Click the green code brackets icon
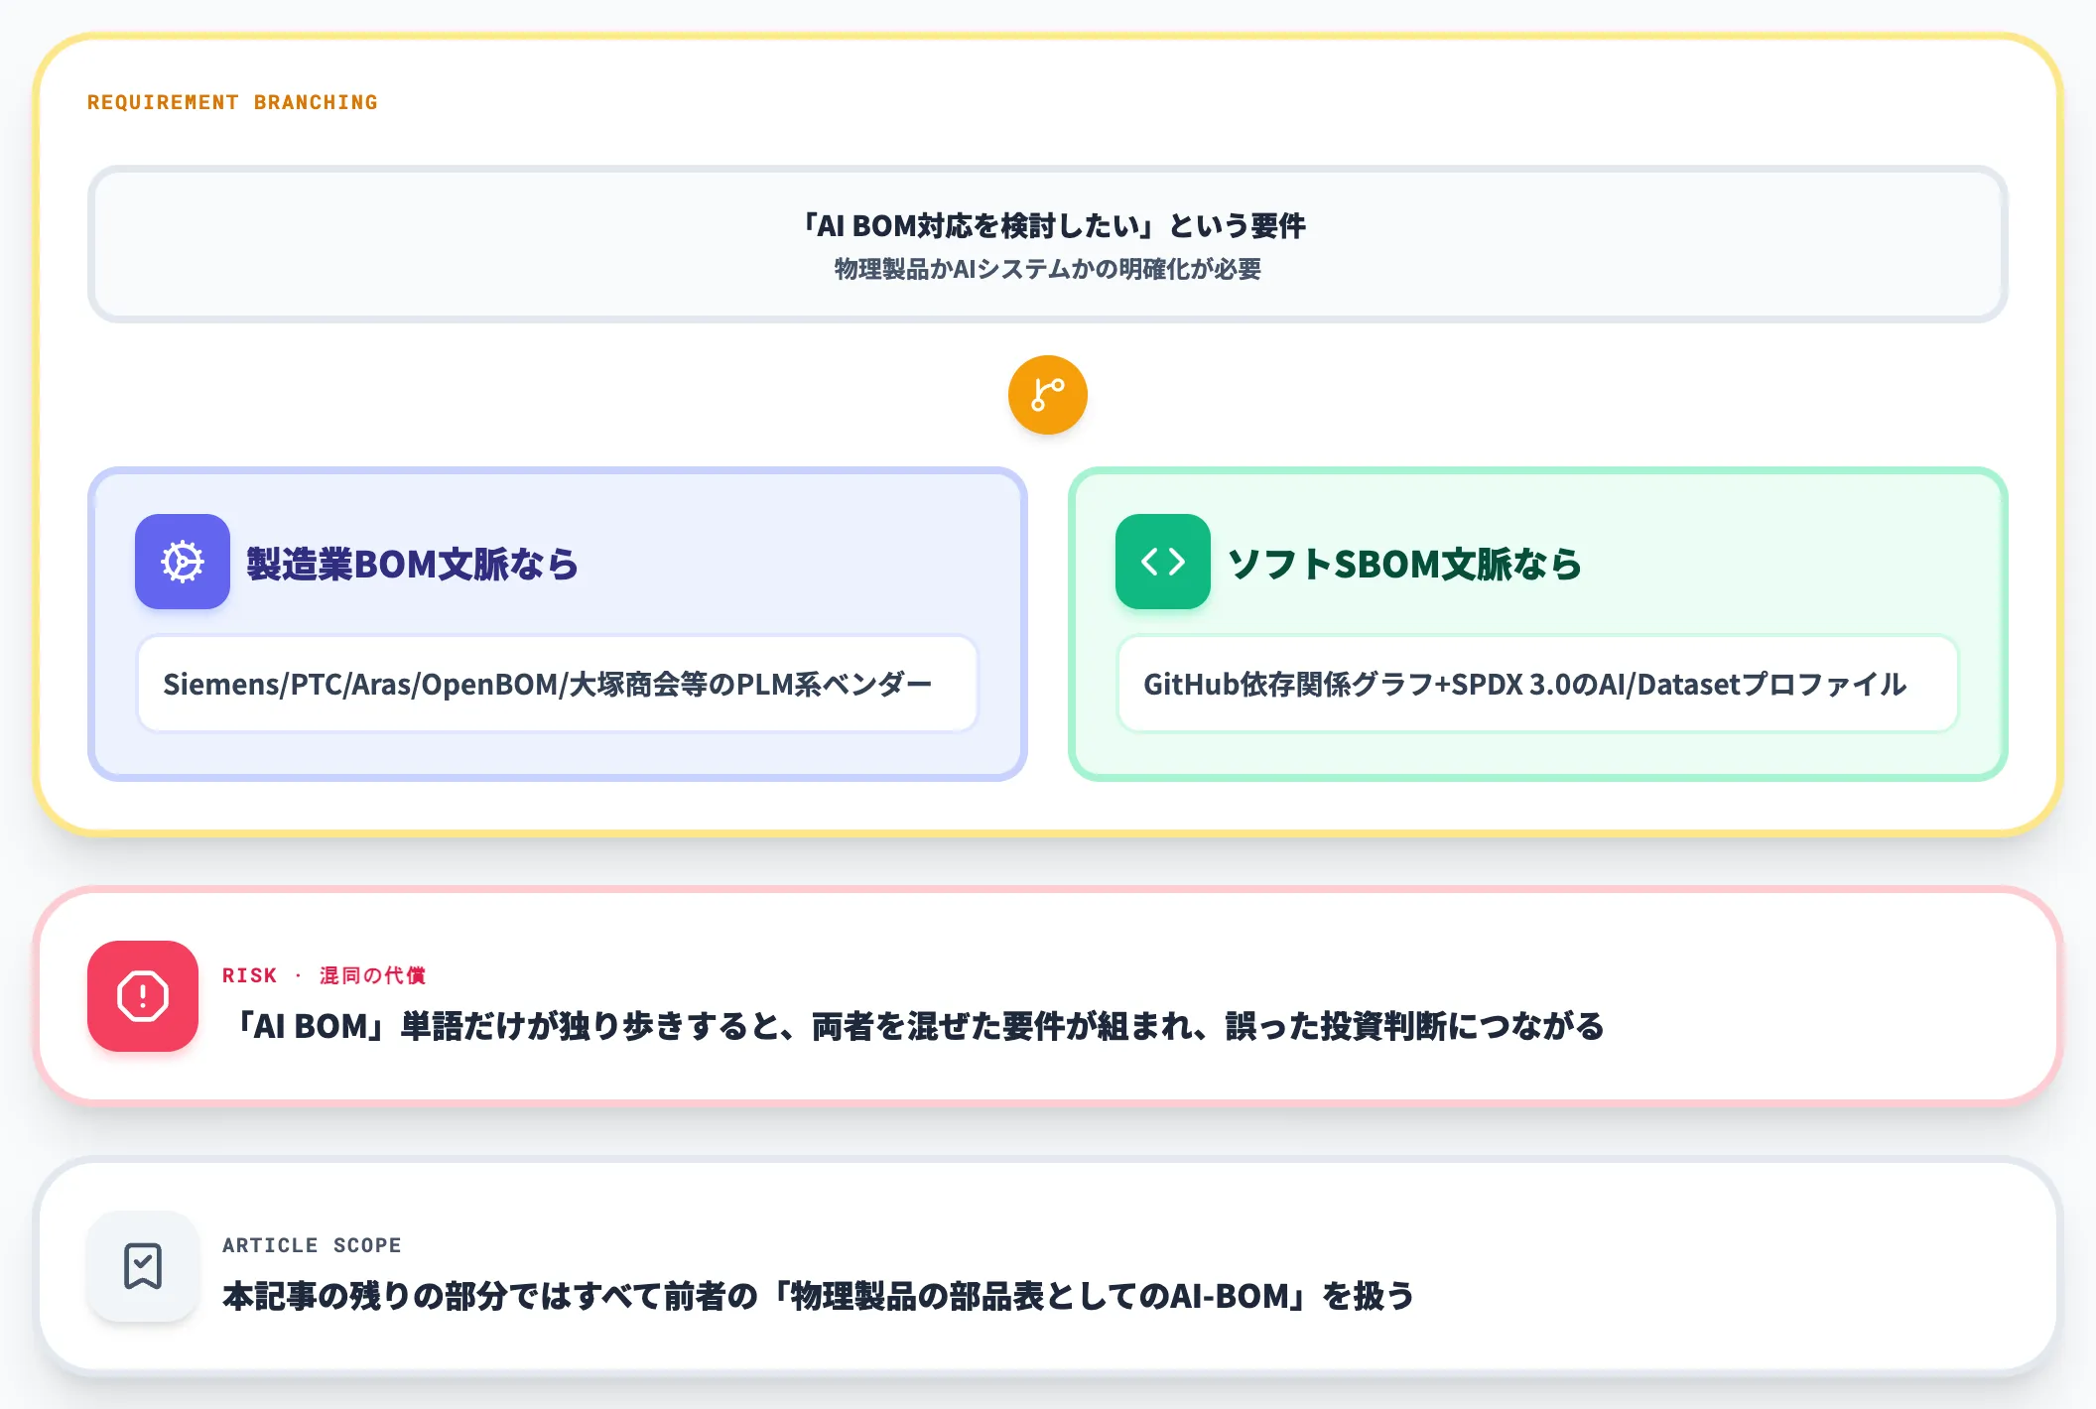 (x=1163, y=562)
